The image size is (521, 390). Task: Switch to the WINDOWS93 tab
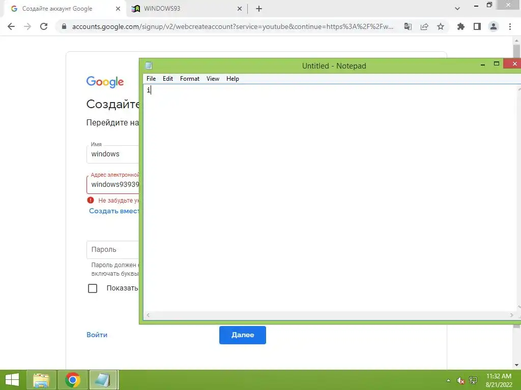pos(187,9)
